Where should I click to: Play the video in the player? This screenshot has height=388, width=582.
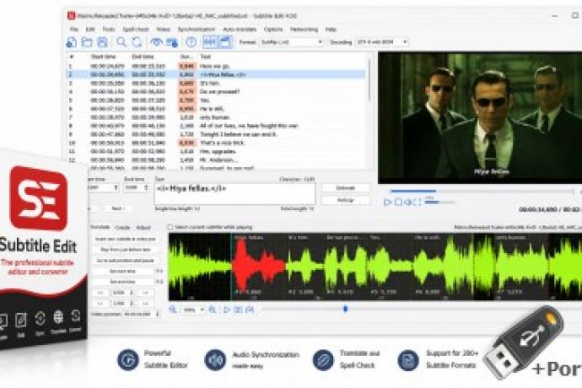tap(387, 202)
